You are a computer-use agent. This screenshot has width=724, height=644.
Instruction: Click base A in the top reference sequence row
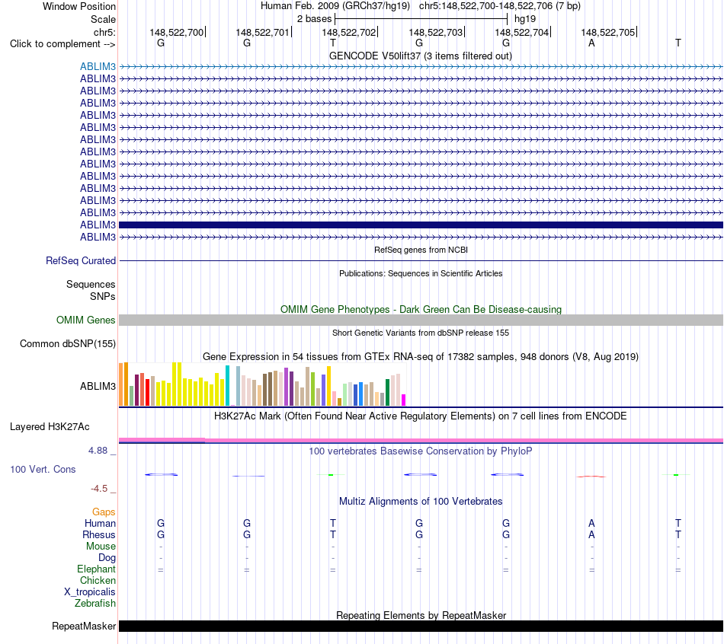coord(591,43)
